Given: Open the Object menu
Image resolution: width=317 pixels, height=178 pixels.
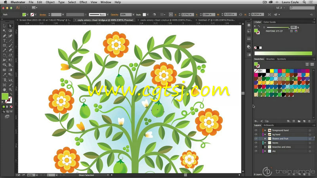Looking at the screenshot, I should point(50,2).
